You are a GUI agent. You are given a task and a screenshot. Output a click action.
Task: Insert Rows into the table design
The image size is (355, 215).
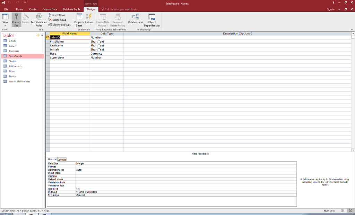[x=57, y=15]
